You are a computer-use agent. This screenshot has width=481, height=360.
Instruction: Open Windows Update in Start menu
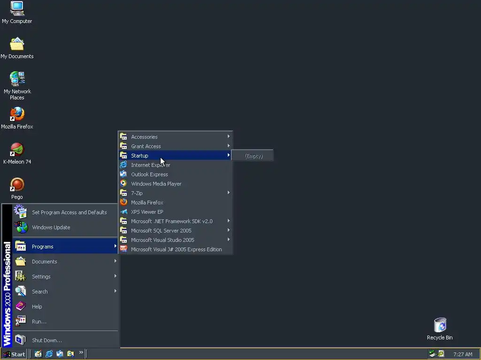[x=65, y=227]
